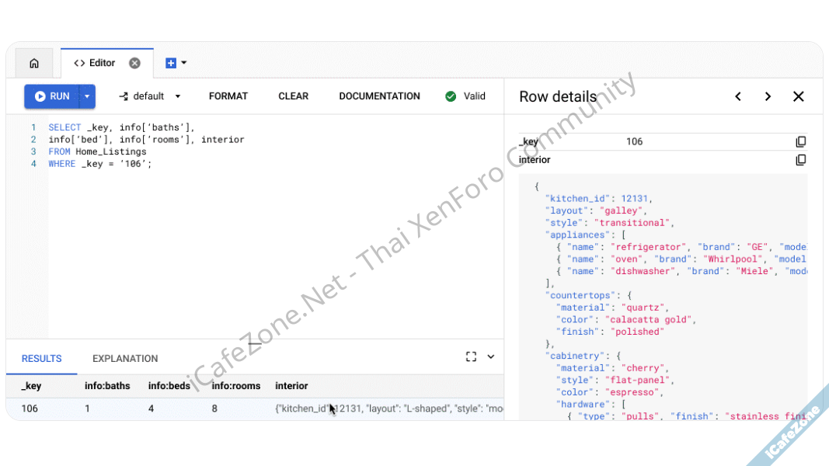Viewport: 829px width, 466px height.
Task: Switch to the RESULTS tab
Action: point(41,359)
